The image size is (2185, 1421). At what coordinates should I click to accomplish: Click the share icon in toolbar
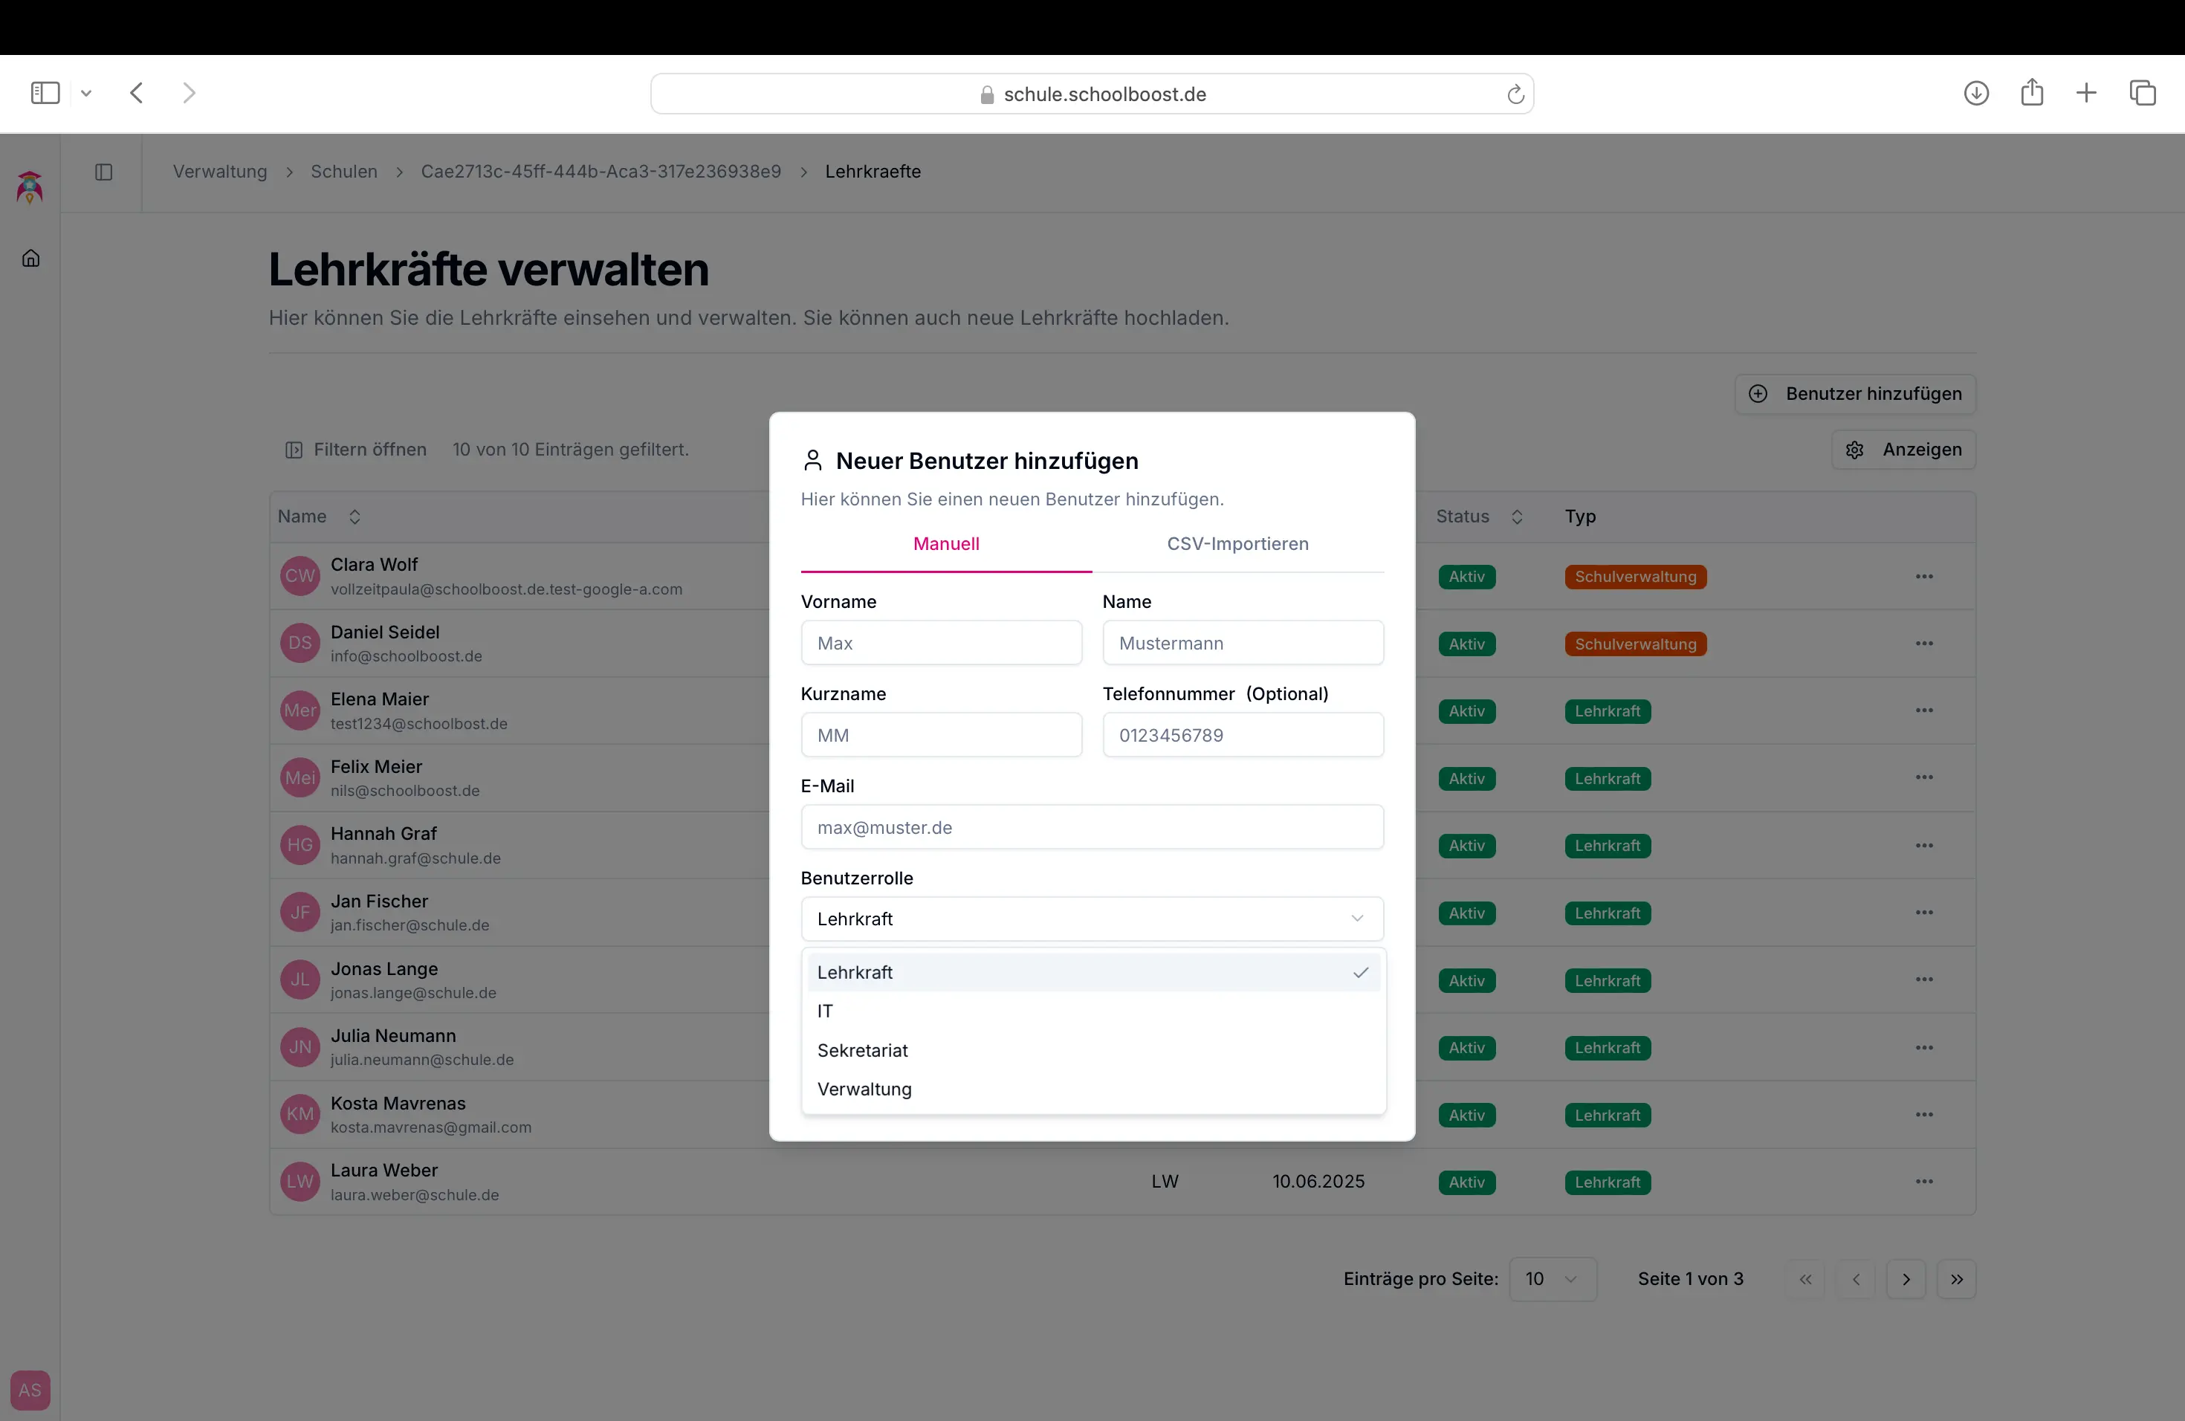click(2032, 93)
